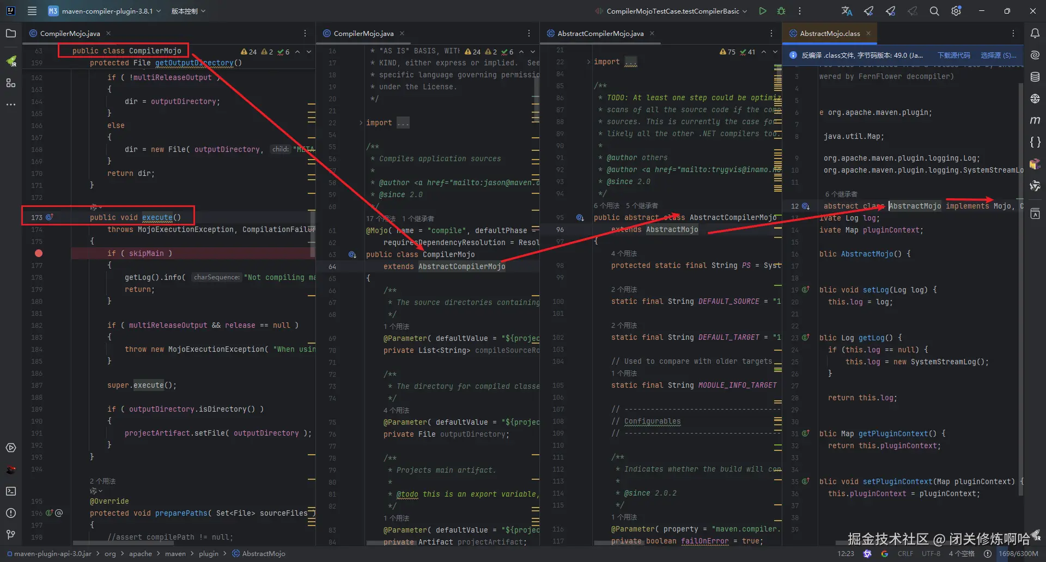
Task: Click the 选择源 (S)... link
Action: coord(999,55)
